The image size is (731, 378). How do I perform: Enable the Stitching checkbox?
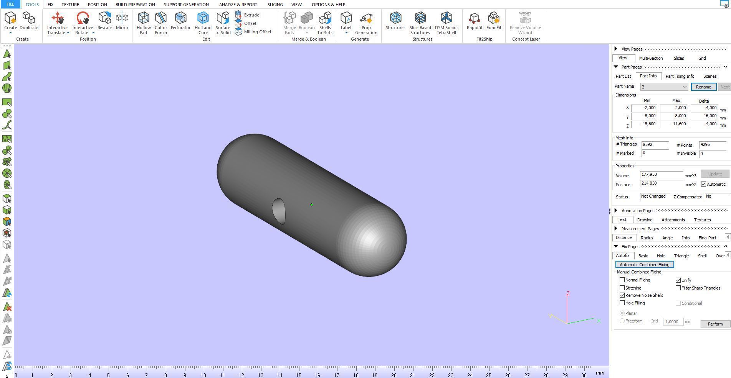tap(622, 288)
